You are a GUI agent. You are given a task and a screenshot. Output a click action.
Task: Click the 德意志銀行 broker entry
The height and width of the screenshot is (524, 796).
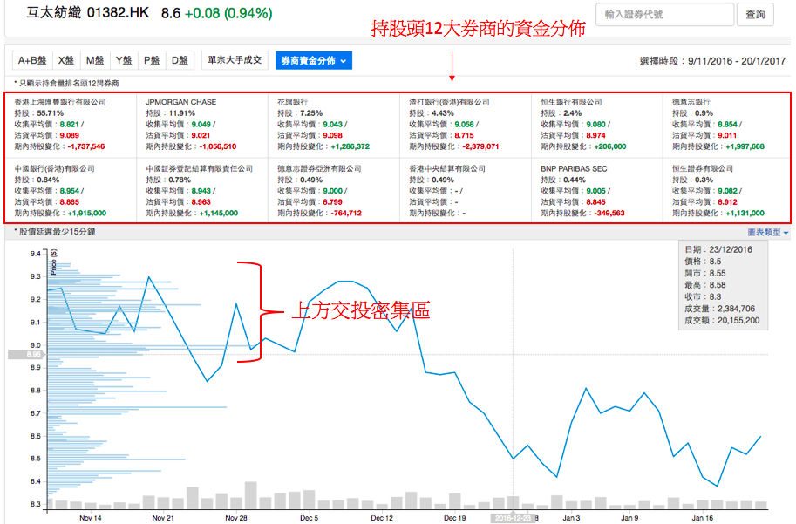point(690,102)
